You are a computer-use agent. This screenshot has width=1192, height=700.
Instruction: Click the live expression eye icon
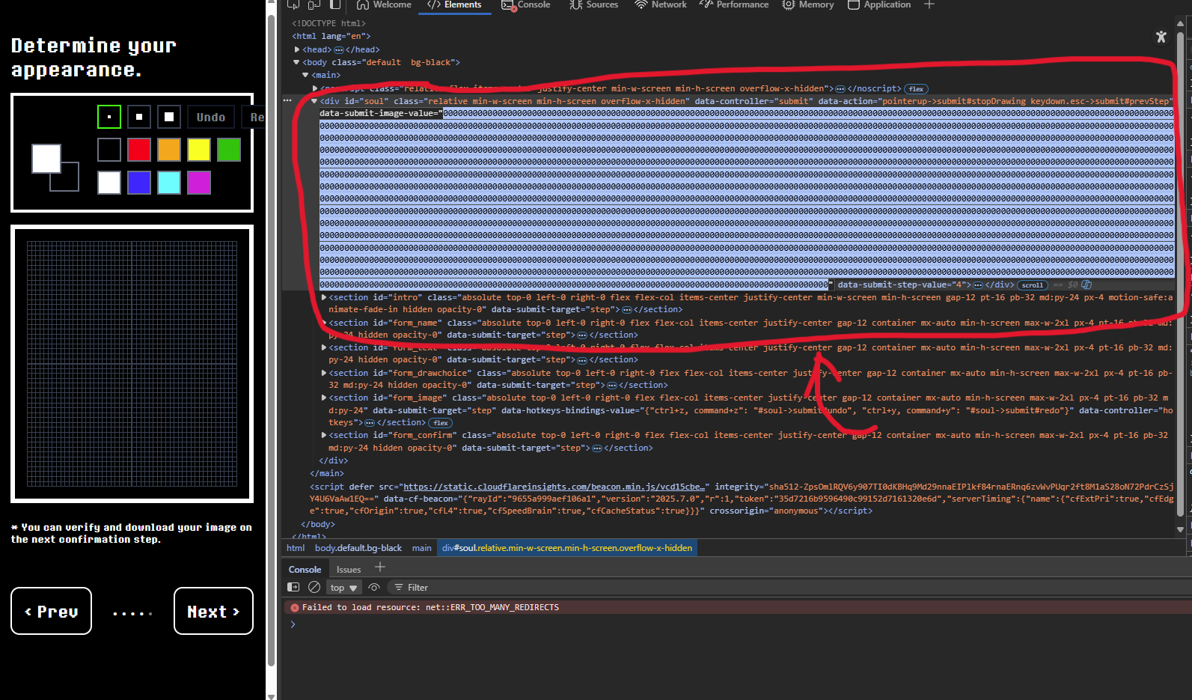pos(374,588)
